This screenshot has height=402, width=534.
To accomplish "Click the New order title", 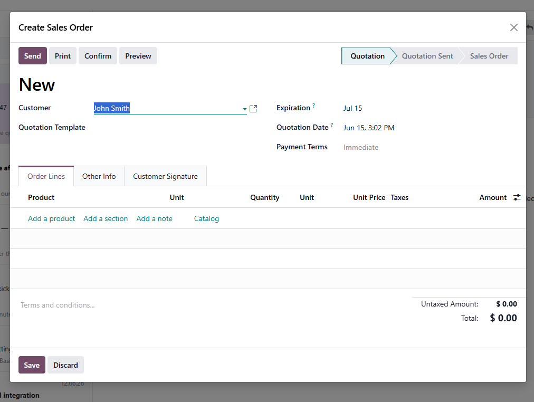I will tap(37, 84).
